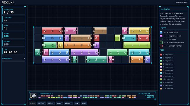Click the REOGUNA title
The height and width of the screenshot is (106, 190).
tap(8, 2)
